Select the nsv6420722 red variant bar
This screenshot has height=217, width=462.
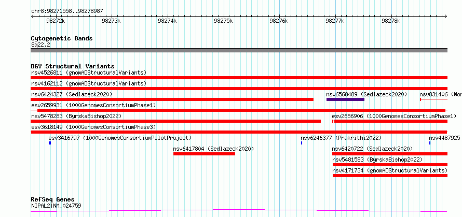click(x=390, y=154)
